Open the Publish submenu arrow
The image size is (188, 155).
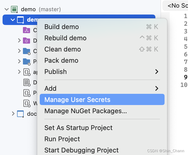(x=157, y=72)
